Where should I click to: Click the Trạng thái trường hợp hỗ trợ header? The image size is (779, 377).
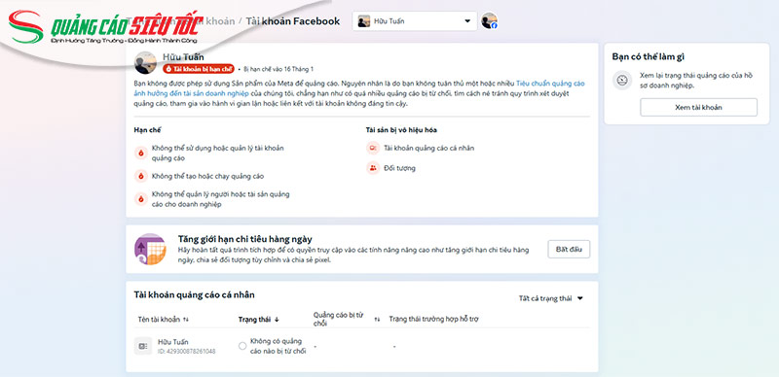[x=433, y=319]
